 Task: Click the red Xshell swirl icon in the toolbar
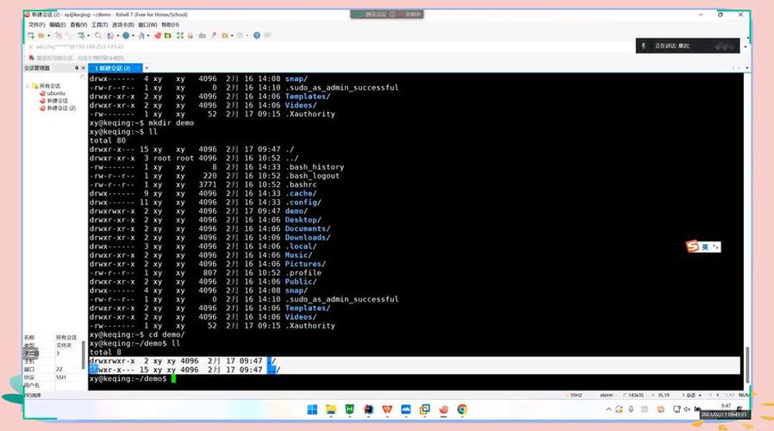pyautogui.click(x=158, y=35)
